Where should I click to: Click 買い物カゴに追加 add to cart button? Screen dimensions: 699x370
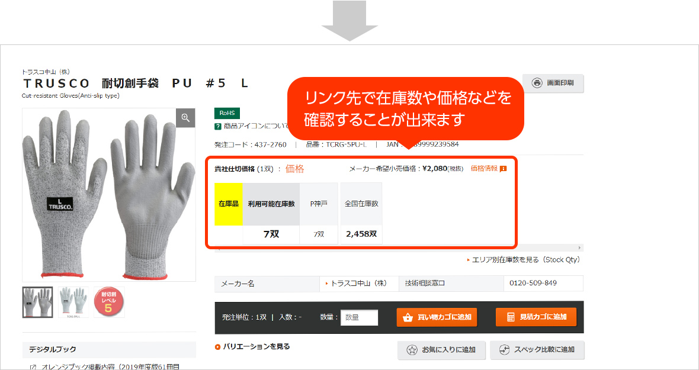coord(437,317)
